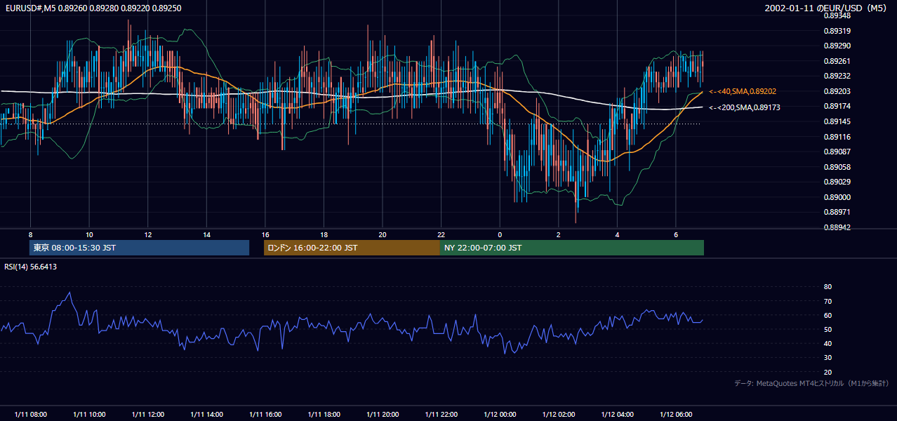This screenshot has width=897, height=421.
Task: Click the 1/12 06:00 time axis label
Action: [x=675, y=415]
